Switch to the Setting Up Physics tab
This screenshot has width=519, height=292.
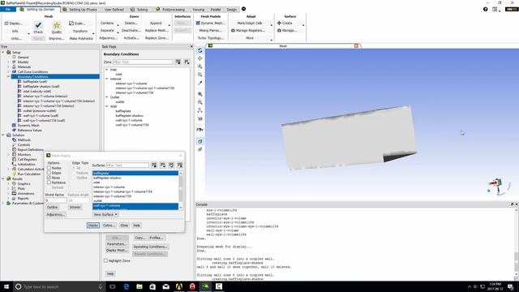79,9
